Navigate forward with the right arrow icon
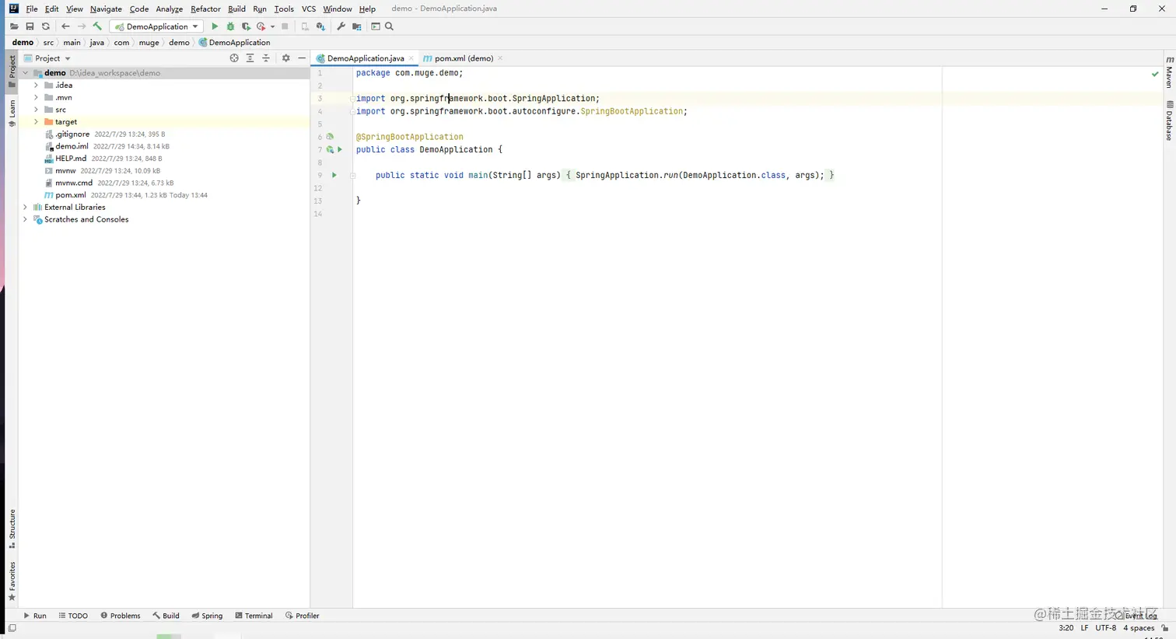The height and width of the screenshot is (639, 1176). [x=81, y=26]
